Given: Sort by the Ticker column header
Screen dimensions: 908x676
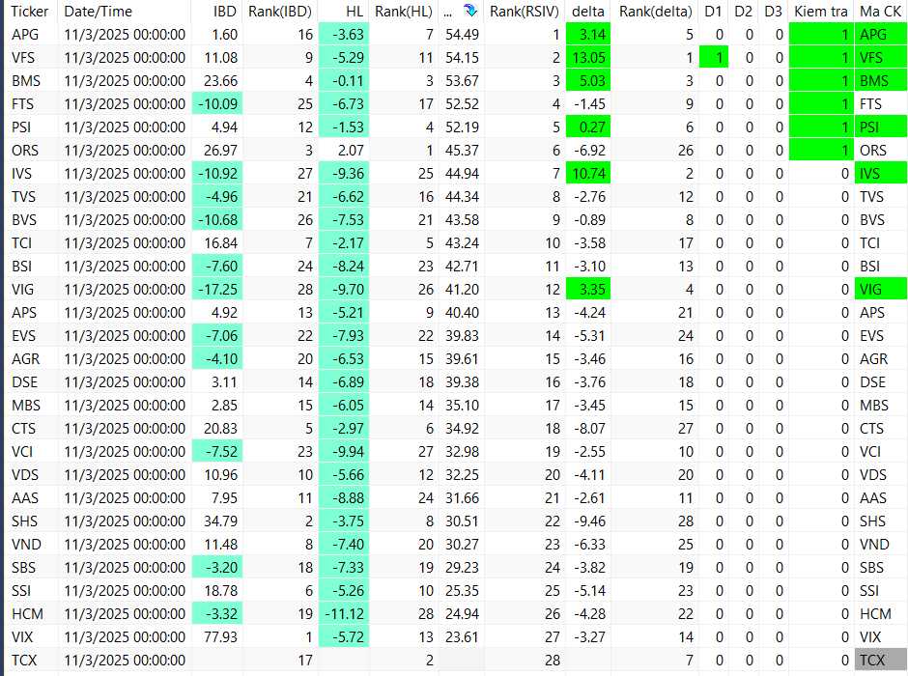Looking at the screenshot, I should click(x=30, y=11).
